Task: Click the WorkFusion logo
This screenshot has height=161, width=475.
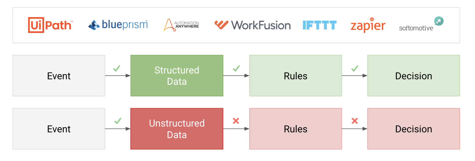Action: pyautogui.click(x=252, y=25)
